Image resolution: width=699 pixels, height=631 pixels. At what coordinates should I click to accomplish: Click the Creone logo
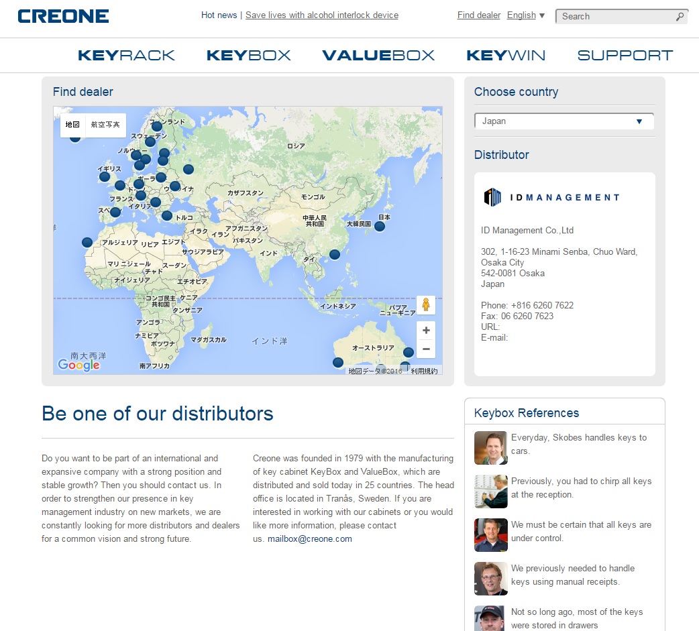coord(63,17)
